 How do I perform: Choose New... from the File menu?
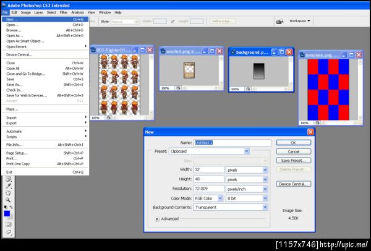[45, 19]
